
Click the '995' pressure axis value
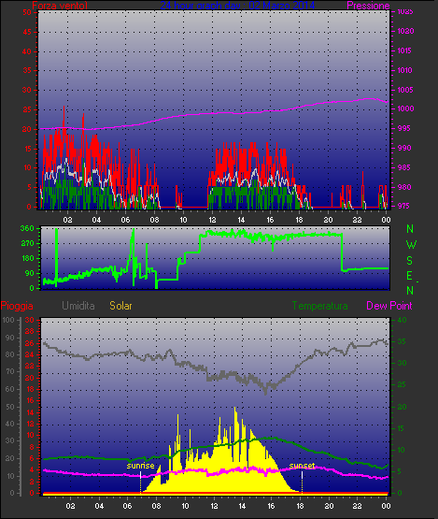[x=403, y=128]
